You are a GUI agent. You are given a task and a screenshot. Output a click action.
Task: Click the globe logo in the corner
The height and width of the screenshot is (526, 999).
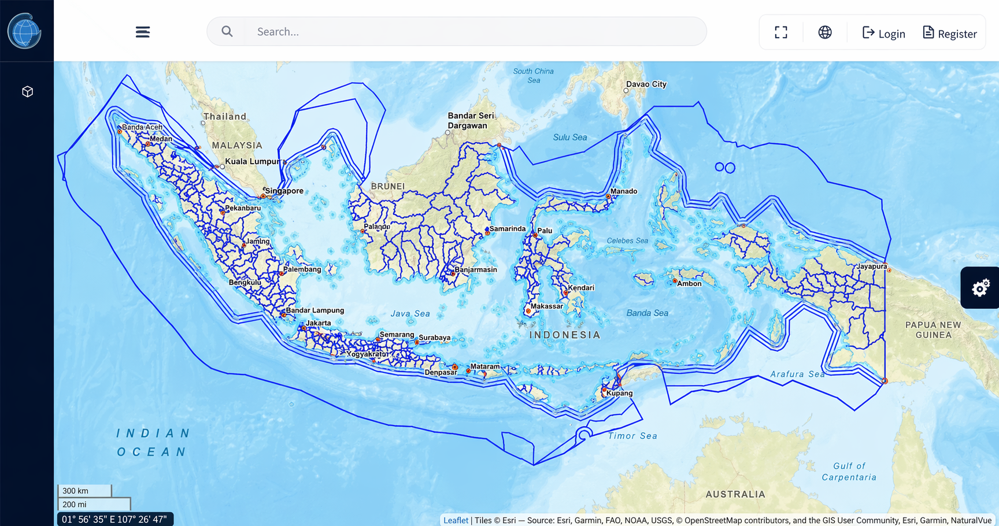tap(24, 31)
